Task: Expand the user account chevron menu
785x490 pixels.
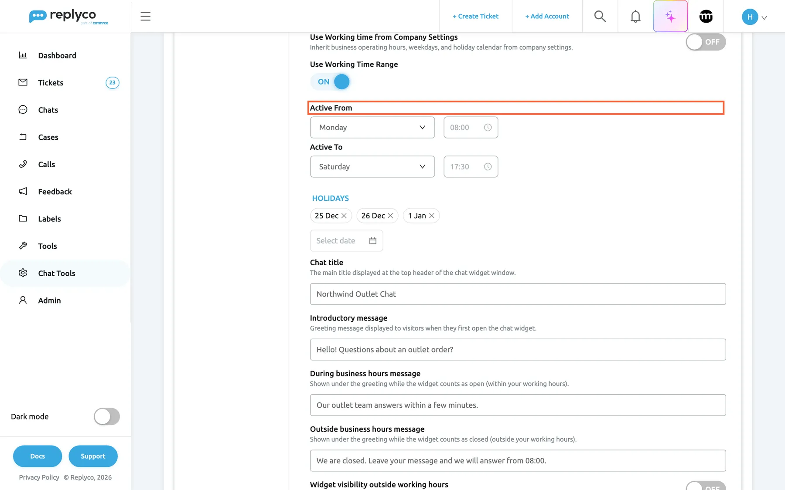Action: tap(764, 18)
